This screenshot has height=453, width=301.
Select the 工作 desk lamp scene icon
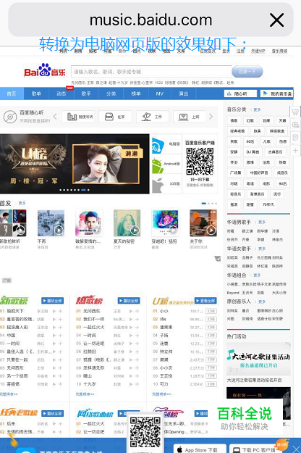point(146,117)
